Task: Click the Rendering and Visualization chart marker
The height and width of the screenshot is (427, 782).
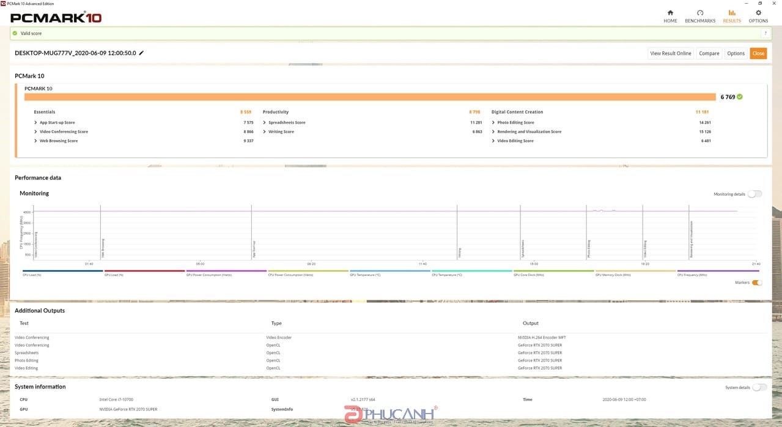Action: click(x=692, y=240)
